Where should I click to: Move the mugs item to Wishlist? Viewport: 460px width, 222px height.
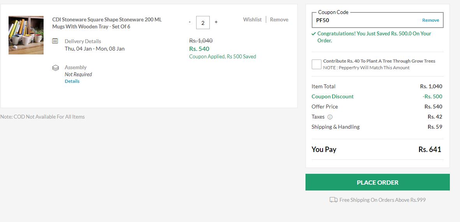coord(252,20)
